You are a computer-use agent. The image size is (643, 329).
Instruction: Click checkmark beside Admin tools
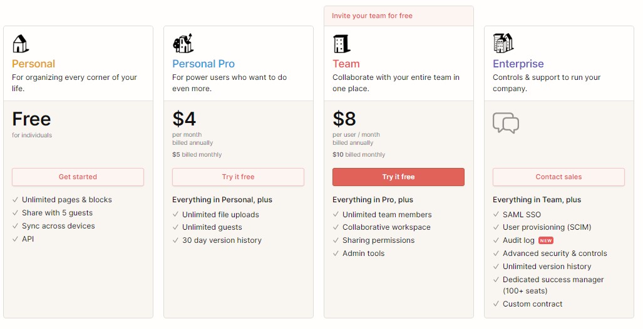(x=336, y=253)
